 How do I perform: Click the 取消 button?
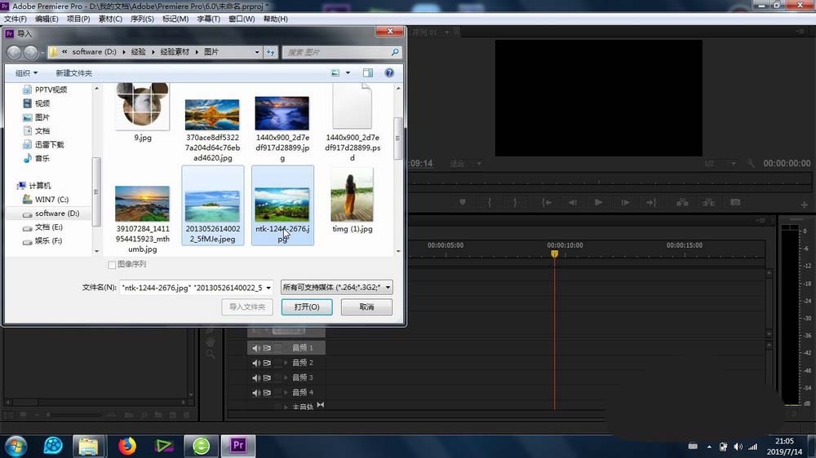(x=366, y=307)
